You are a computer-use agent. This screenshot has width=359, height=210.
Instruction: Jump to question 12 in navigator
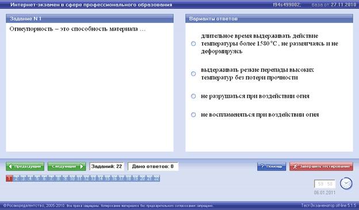[86, 178]
